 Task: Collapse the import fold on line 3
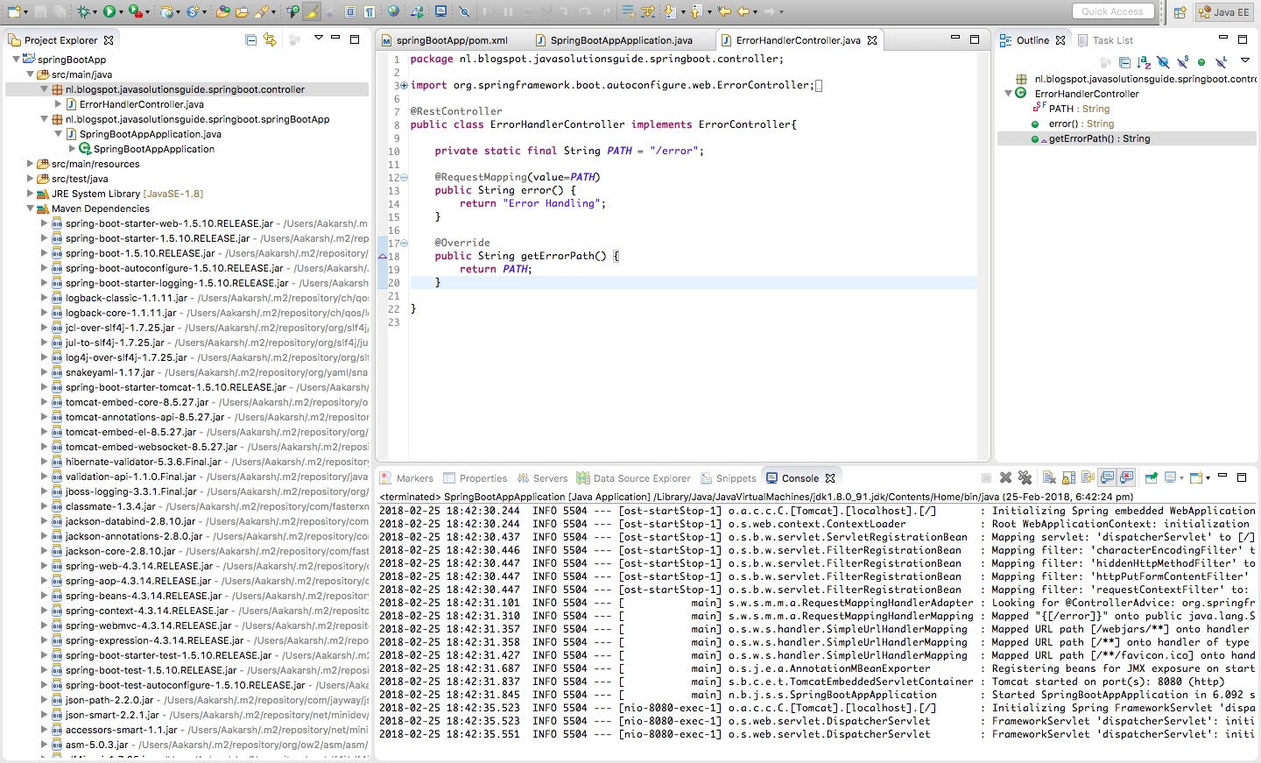click(404, 85)
